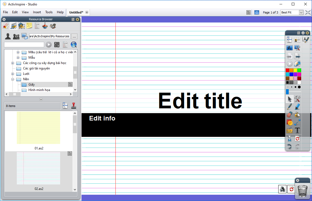
Task: Choose the Eraser tool
Action: coord(290,115)
